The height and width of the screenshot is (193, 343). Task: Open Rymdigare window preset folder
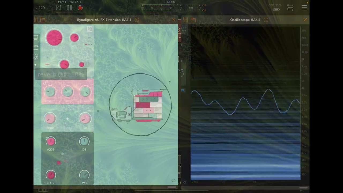43,20
